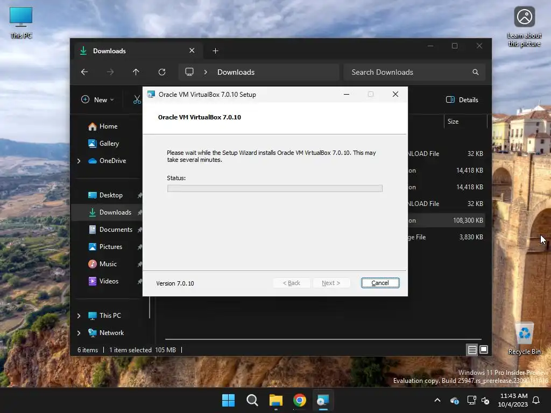Expand the address bar path chevron
551x413 pixels.
click(206, 72)
